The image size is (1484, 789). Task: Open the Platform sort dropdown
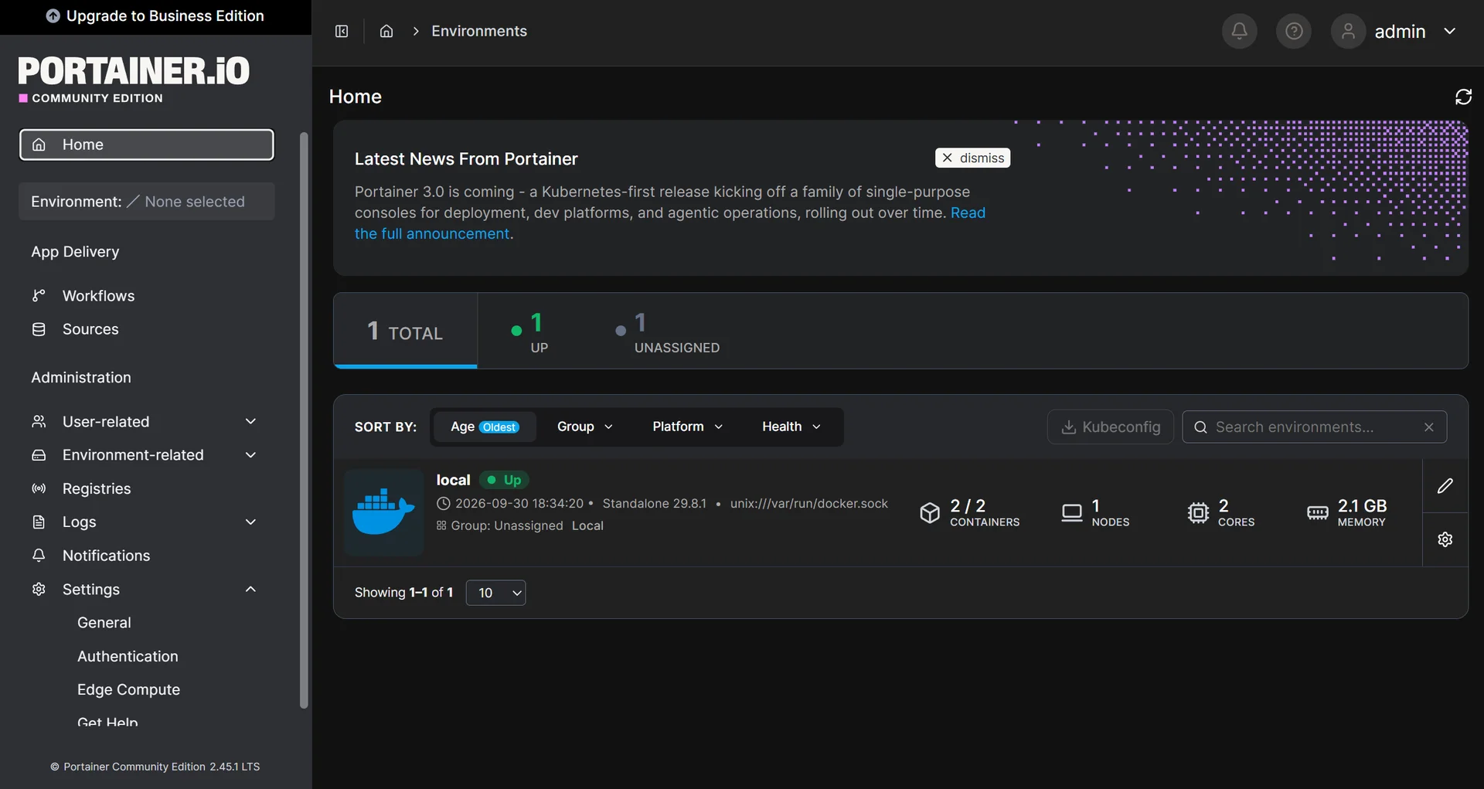(x=687, y=427)
